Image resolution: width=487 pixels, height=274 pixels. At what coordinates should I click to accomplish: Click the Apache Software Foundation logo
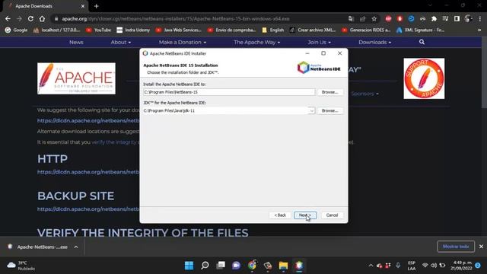pyautogui.click(x=76, y=78)
